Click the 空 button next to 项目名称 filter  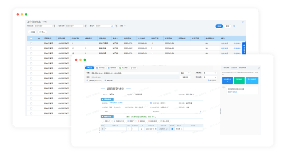[54, 26]
